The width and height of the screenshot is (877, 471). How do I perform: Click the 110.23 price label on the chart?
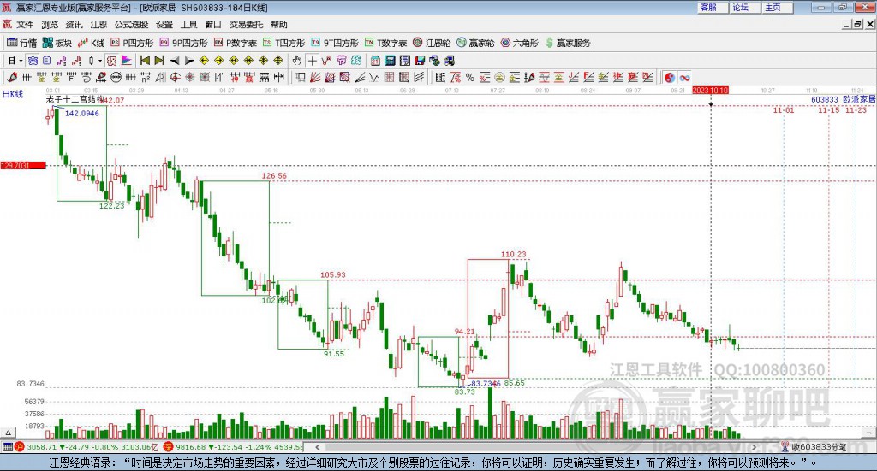(514, 255)
